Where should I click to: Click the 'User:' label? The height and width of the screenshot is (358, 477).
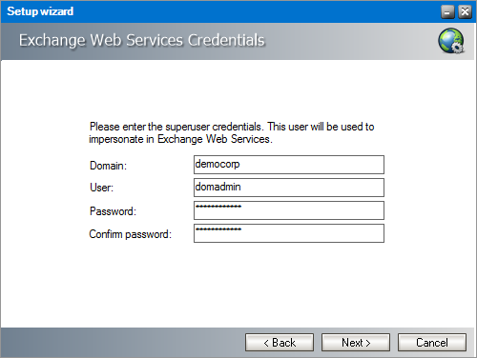coord(101,188)
